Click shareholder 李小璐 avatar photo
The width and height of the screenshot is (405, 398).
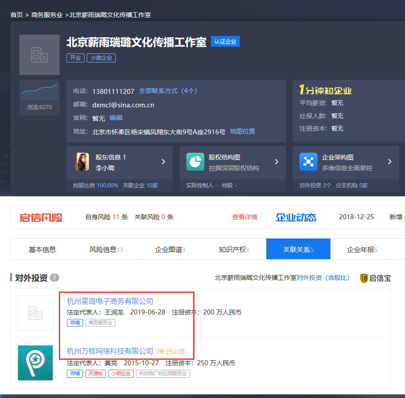(82, 162)
